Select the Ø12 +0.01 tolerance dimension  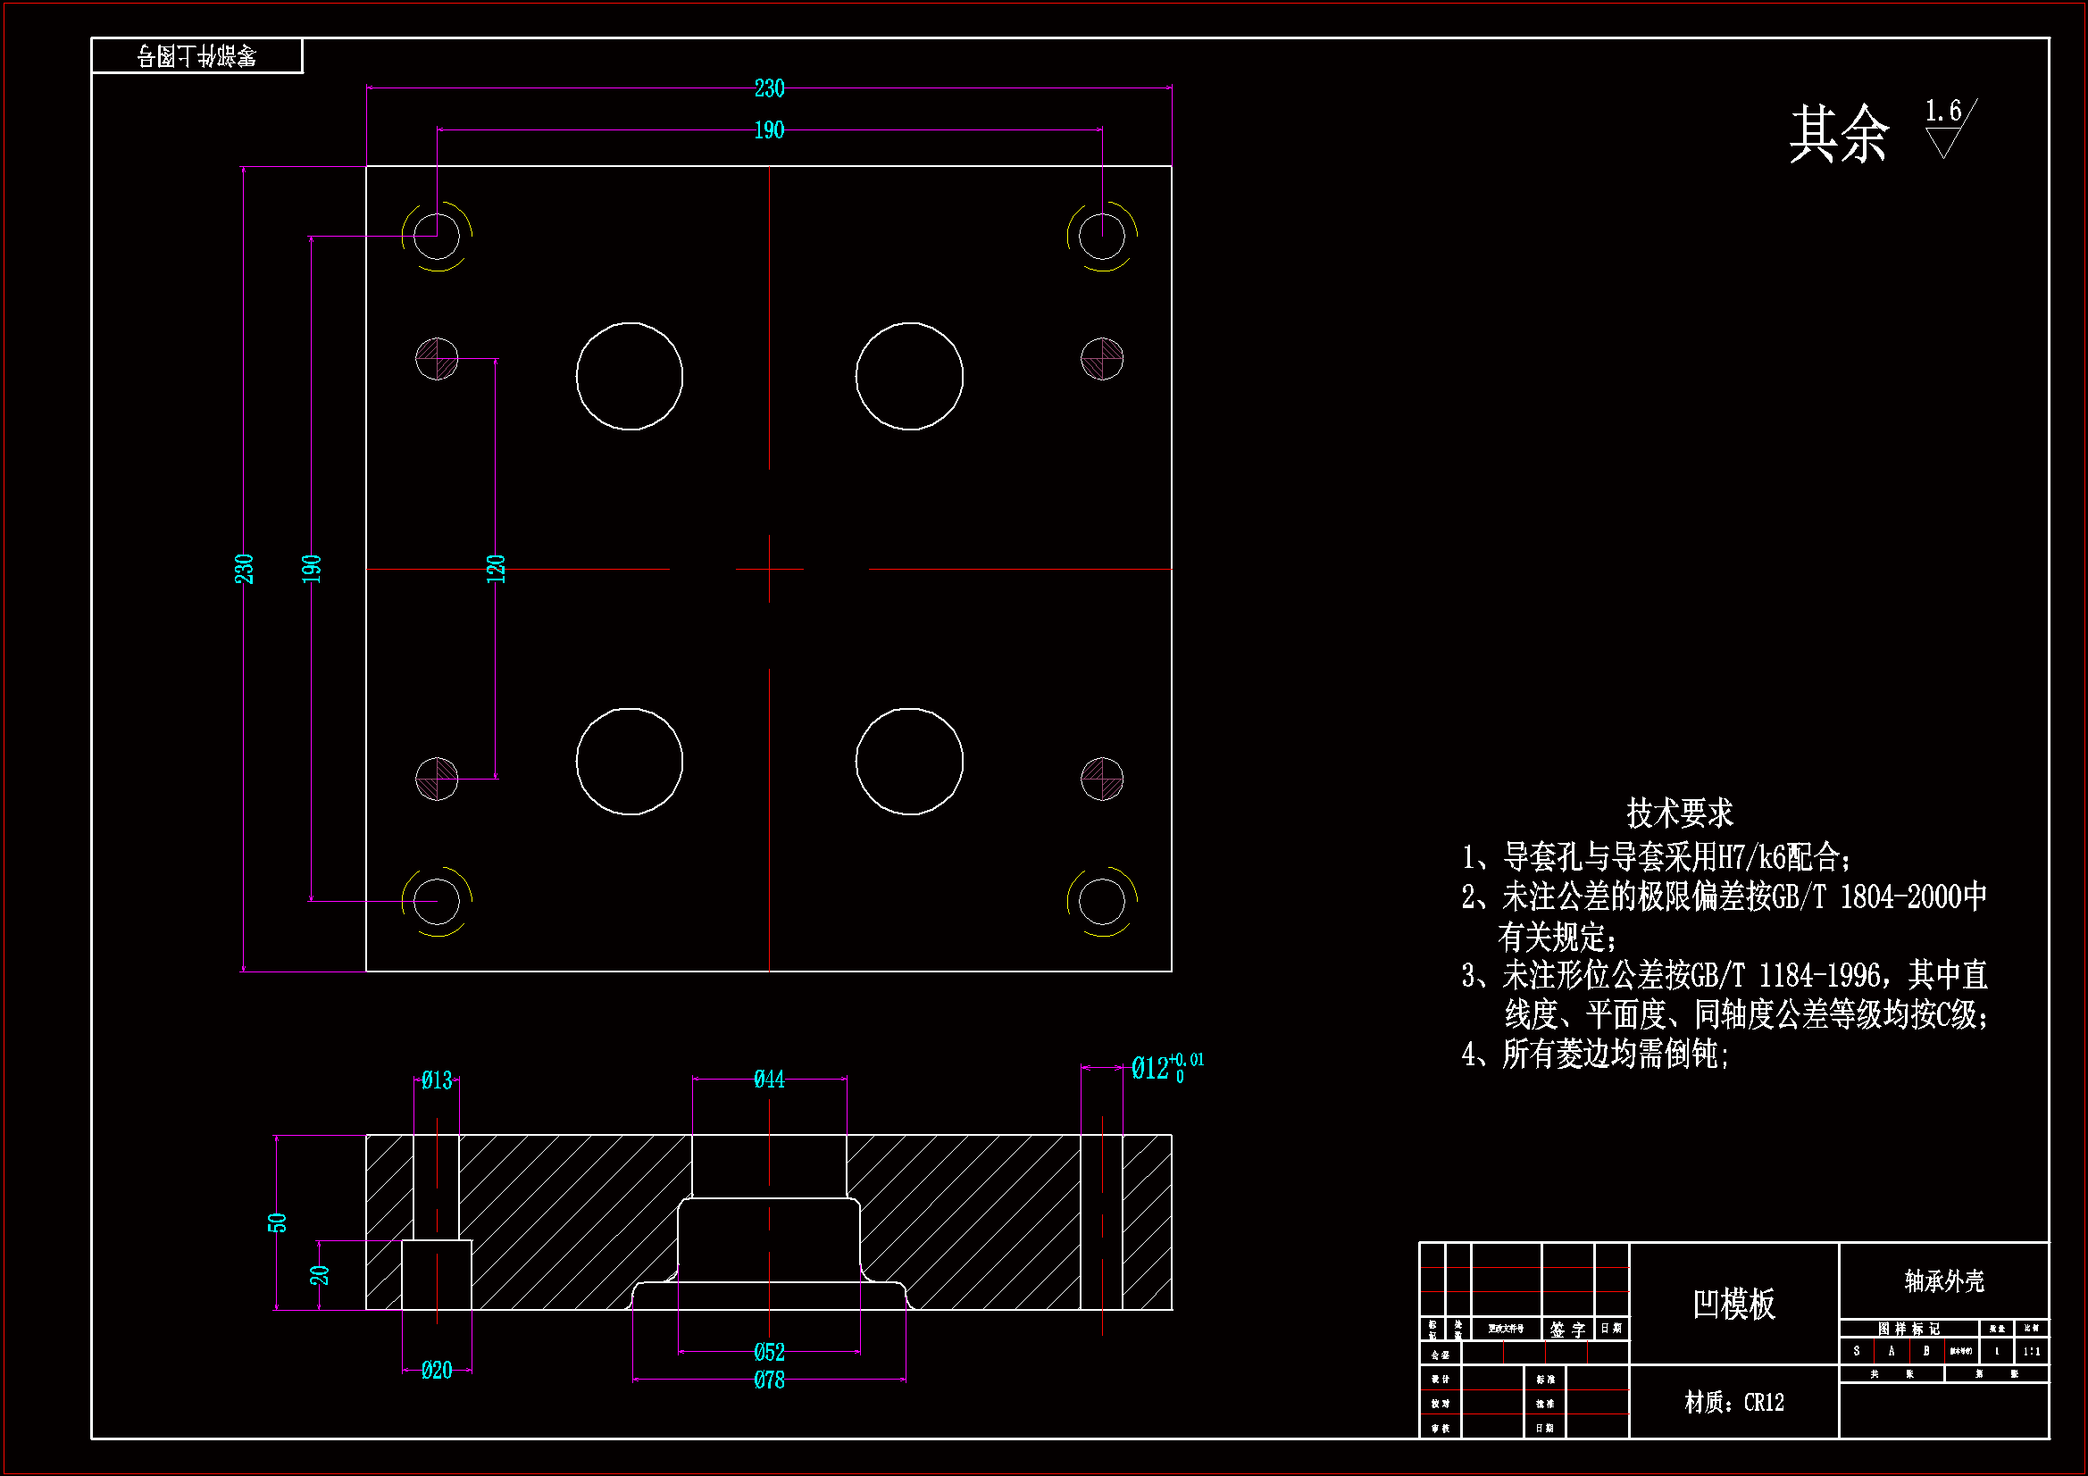pyautogui.click(x=1166, y=1068)
